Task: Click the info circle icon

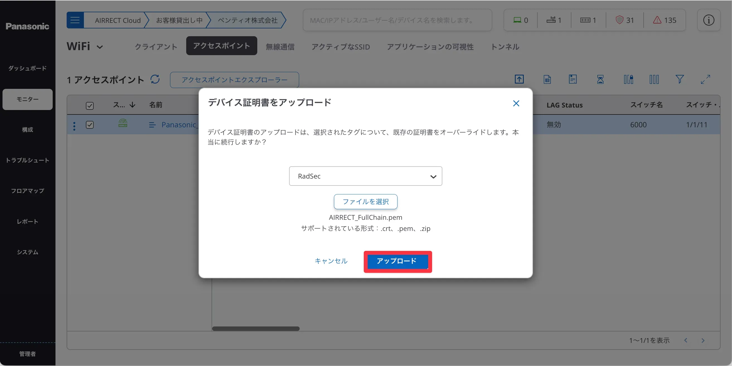Action: pyautogui.click(x=708, y=20)
